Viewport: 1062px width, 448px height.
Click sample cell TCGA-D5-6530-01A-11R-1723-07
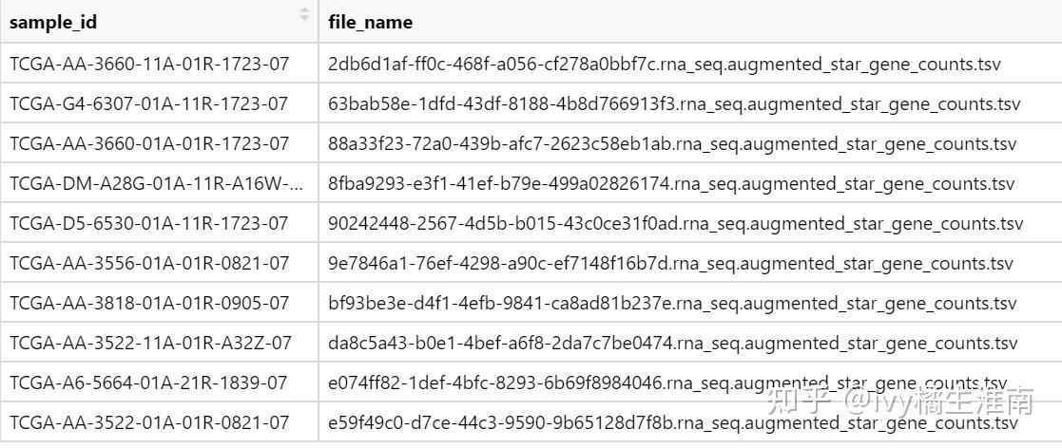[149, 224]
